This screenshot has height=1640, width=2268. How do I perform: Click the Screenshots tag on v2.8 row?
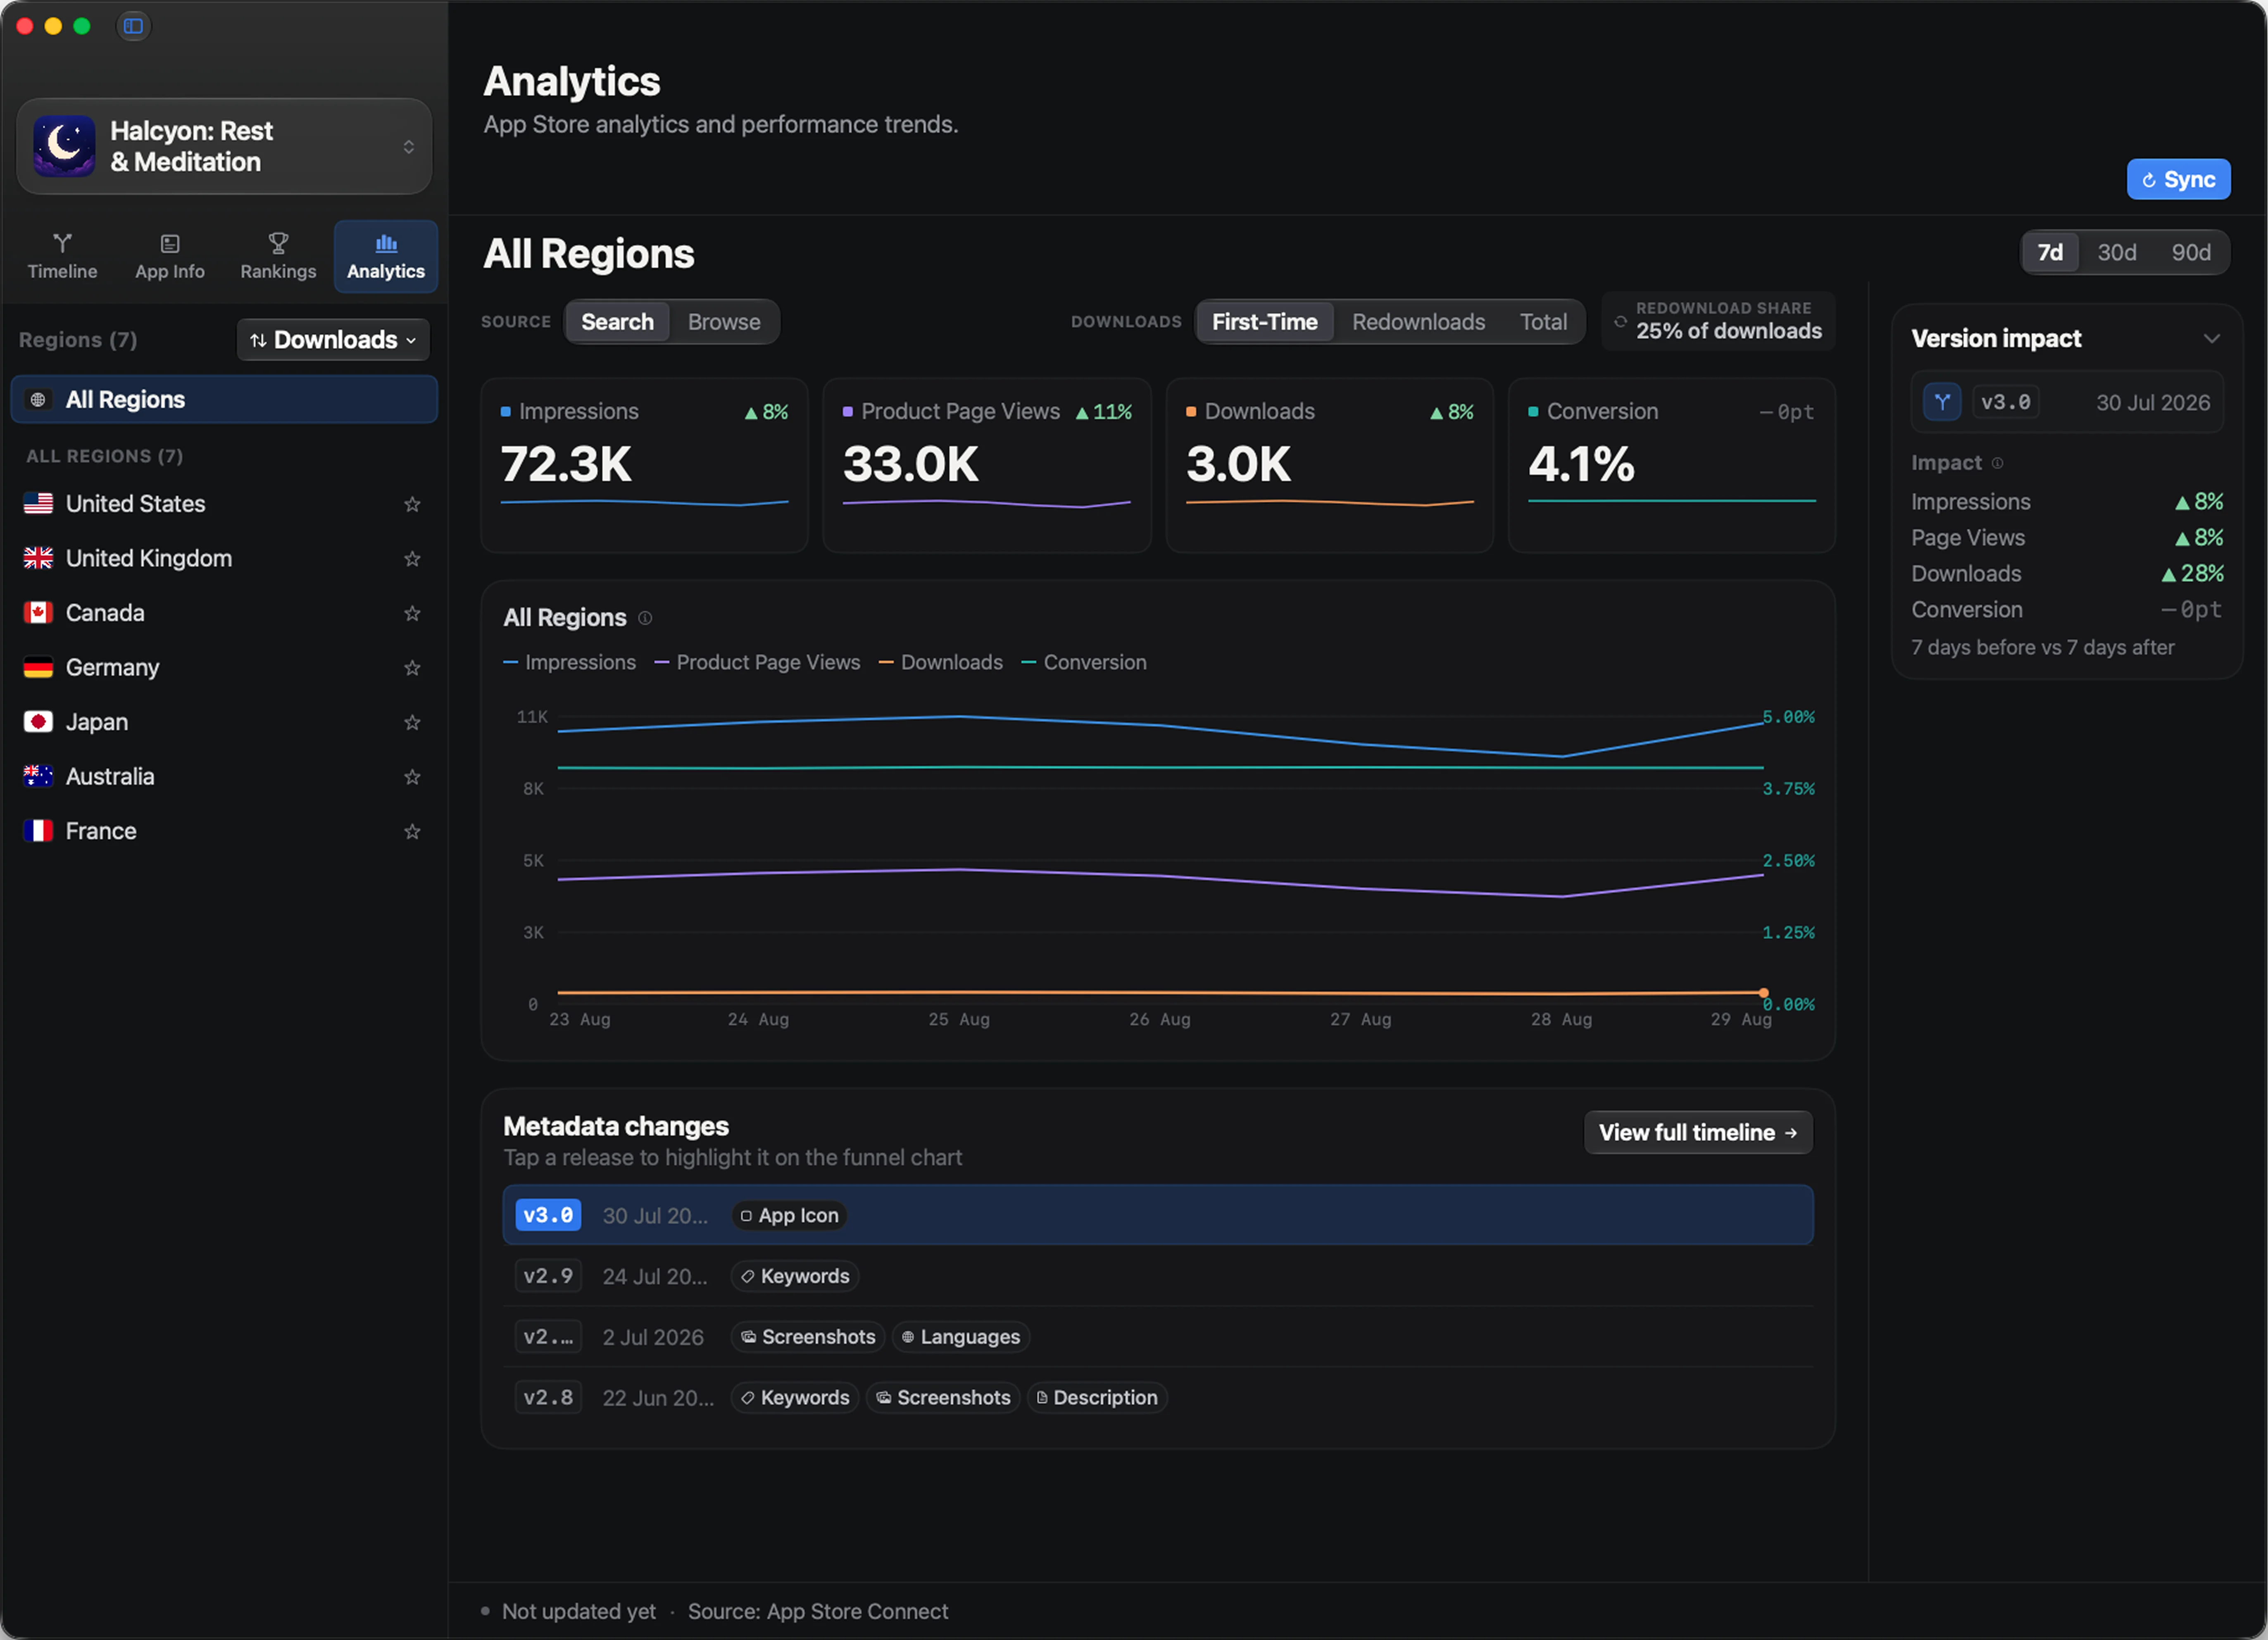[x=943, y=1398]
